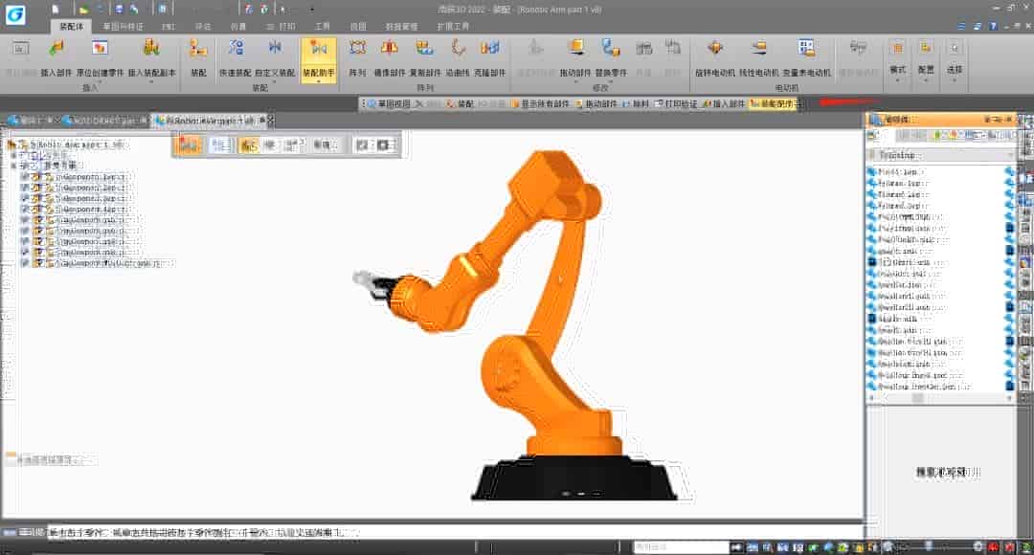
Task: Click 打印验证 in the quick toolbar
Action: point(675,103)
